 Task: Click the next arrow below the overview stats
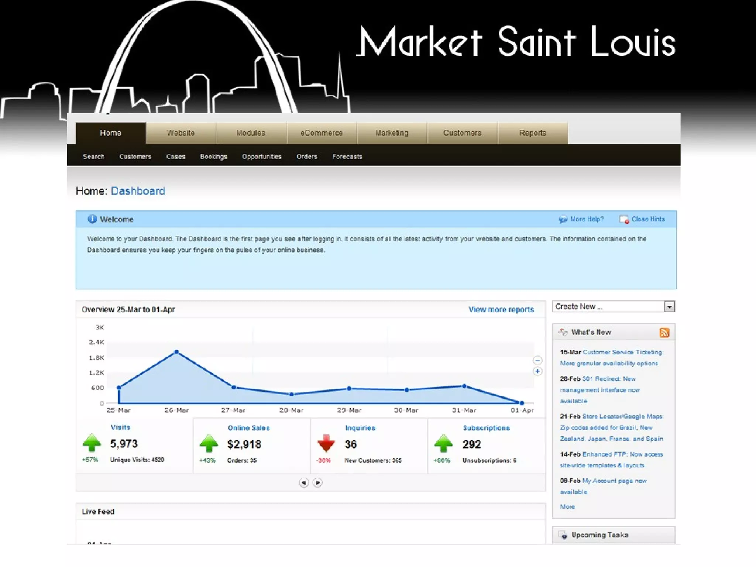click(317, 482)
